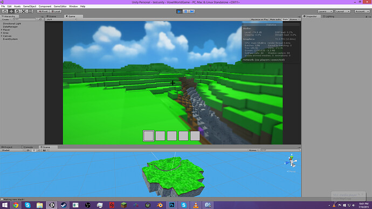
Task: Toggle Mute audio in Game view
Action: coord(275,19)
